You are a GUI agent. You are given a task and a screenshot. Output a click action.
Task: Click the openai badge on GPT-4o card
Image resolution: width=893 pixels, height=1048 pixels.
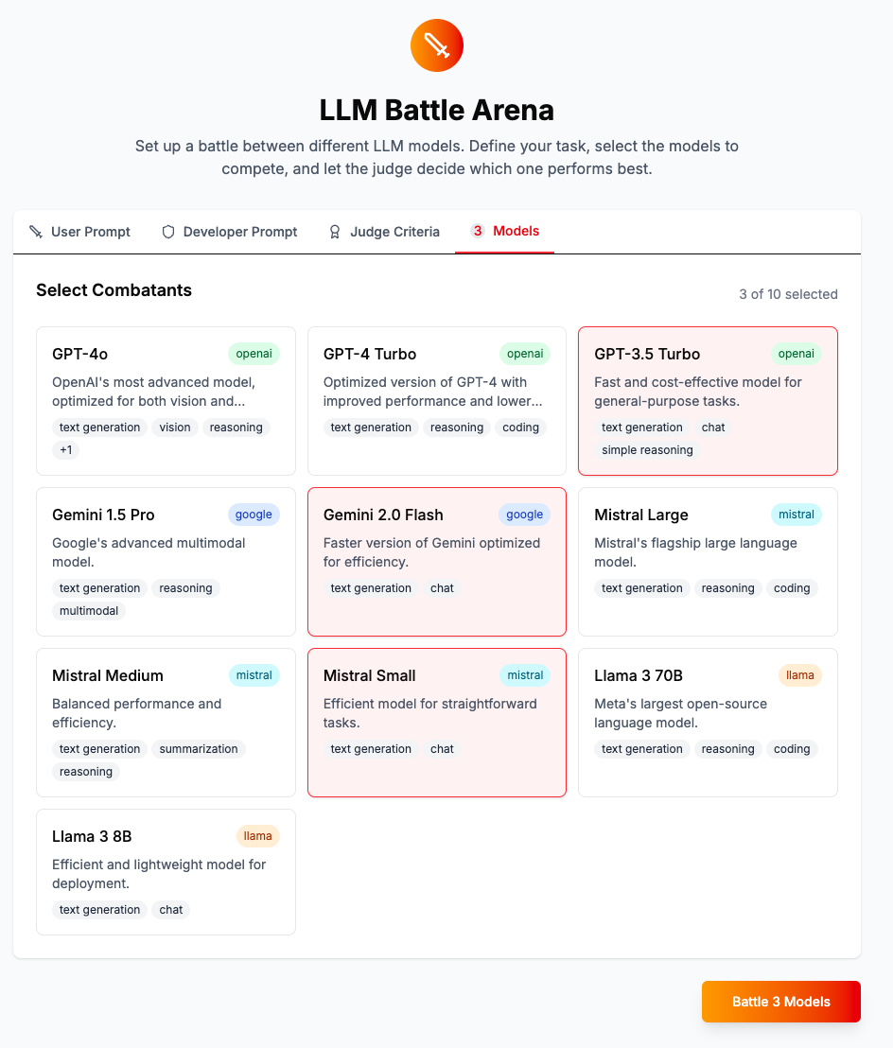(254, 354)
